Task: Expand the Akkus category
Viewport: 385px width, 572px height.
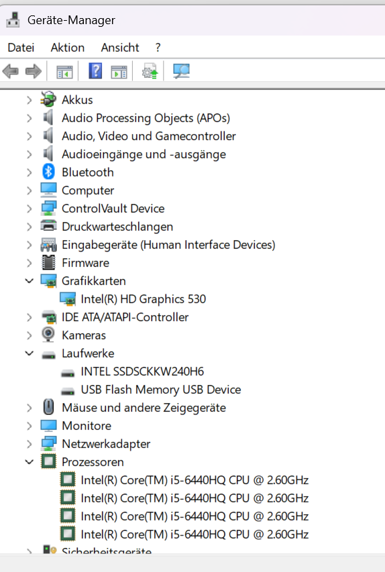Action: point(30,100)
